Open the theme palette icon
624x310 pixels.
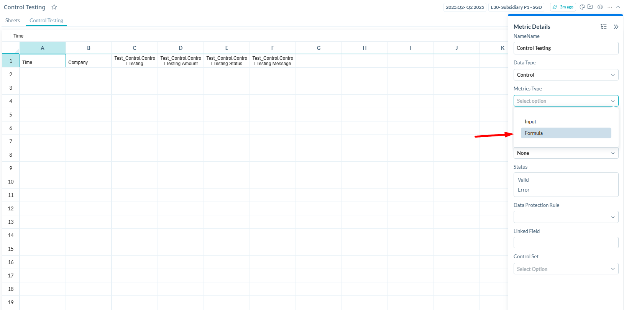click(x=582, y=7)
